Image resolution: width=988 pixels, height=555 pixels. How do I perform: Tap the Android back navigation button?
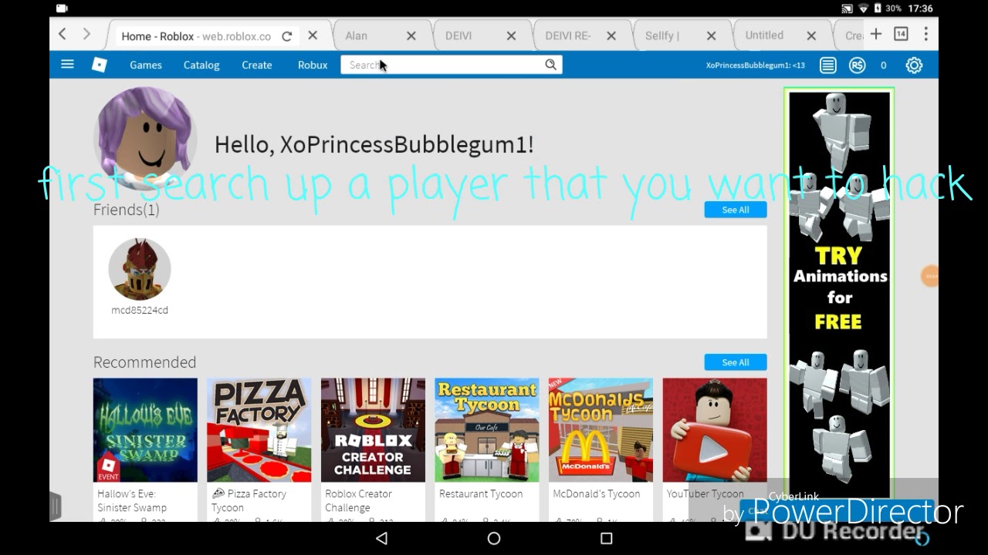coord(381,539)
